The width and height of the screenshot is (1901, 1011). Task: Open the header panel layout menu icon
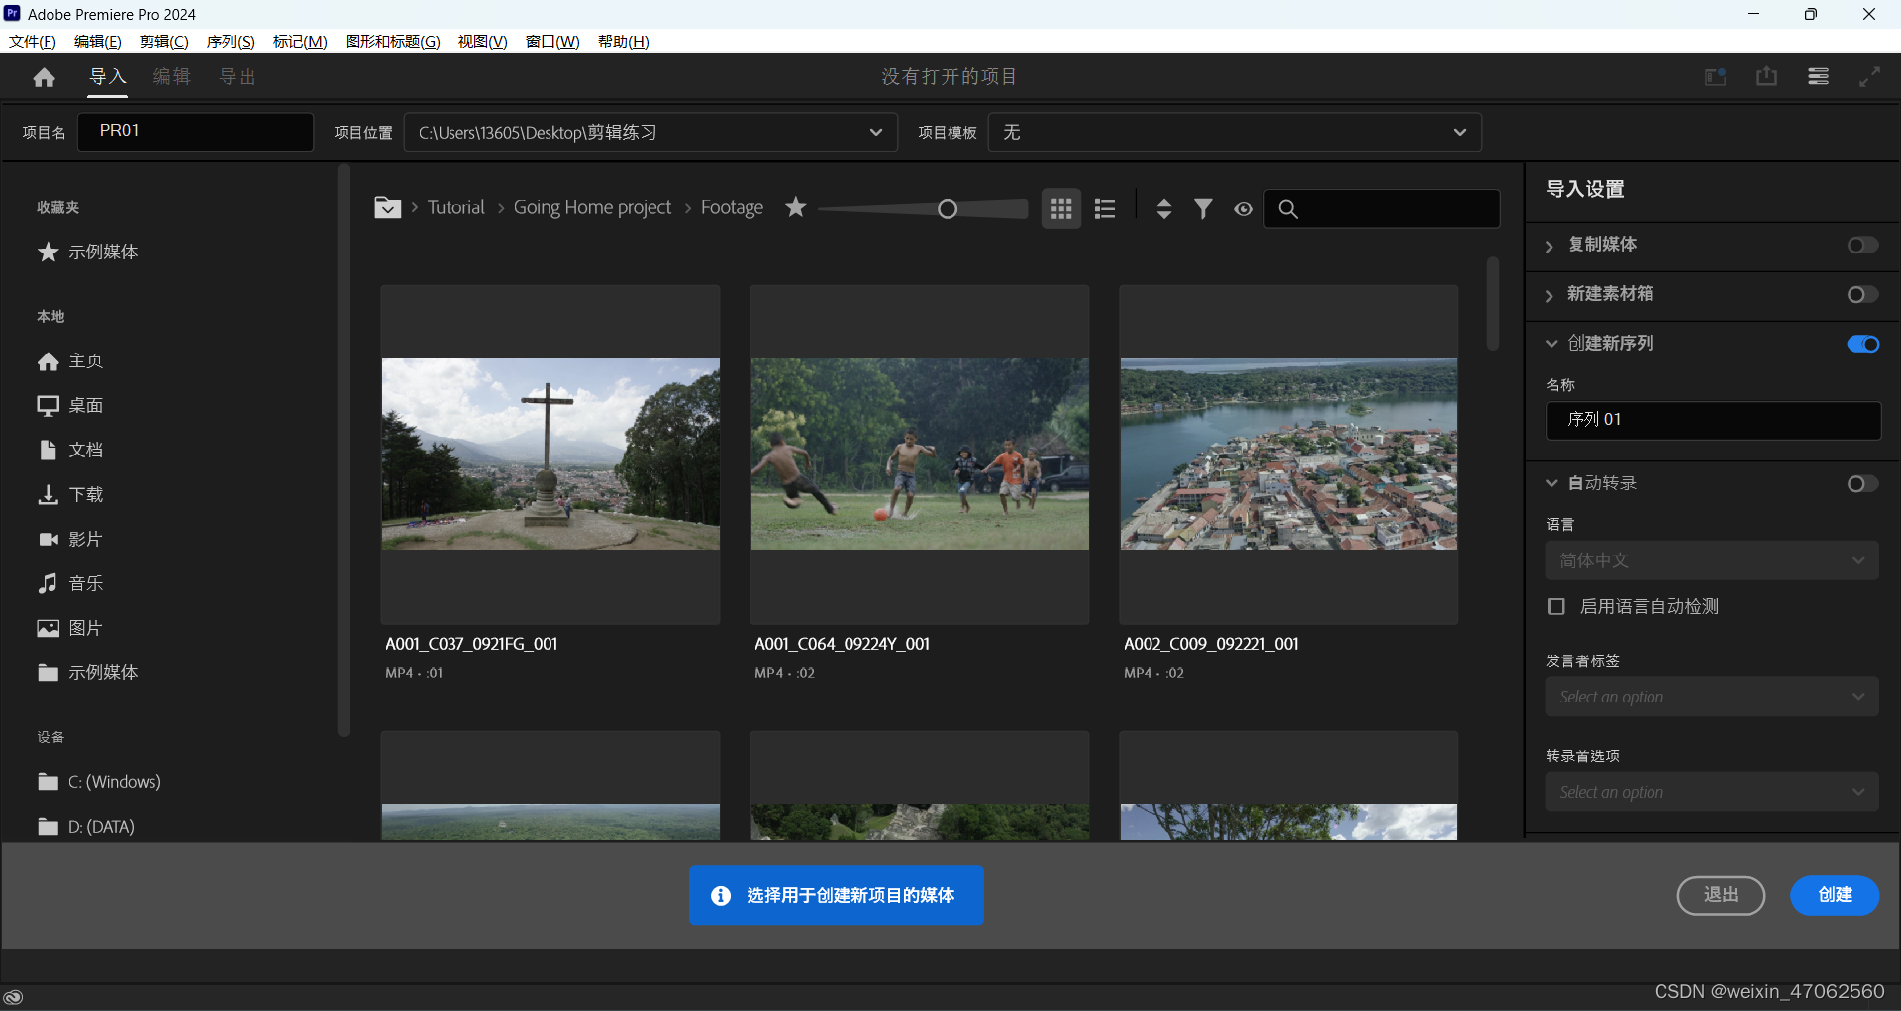pyautogui.click(x=1818, y=77)
